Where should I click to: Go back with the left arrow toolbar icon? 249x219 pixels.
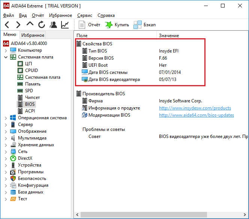click(x=7, y=25)
